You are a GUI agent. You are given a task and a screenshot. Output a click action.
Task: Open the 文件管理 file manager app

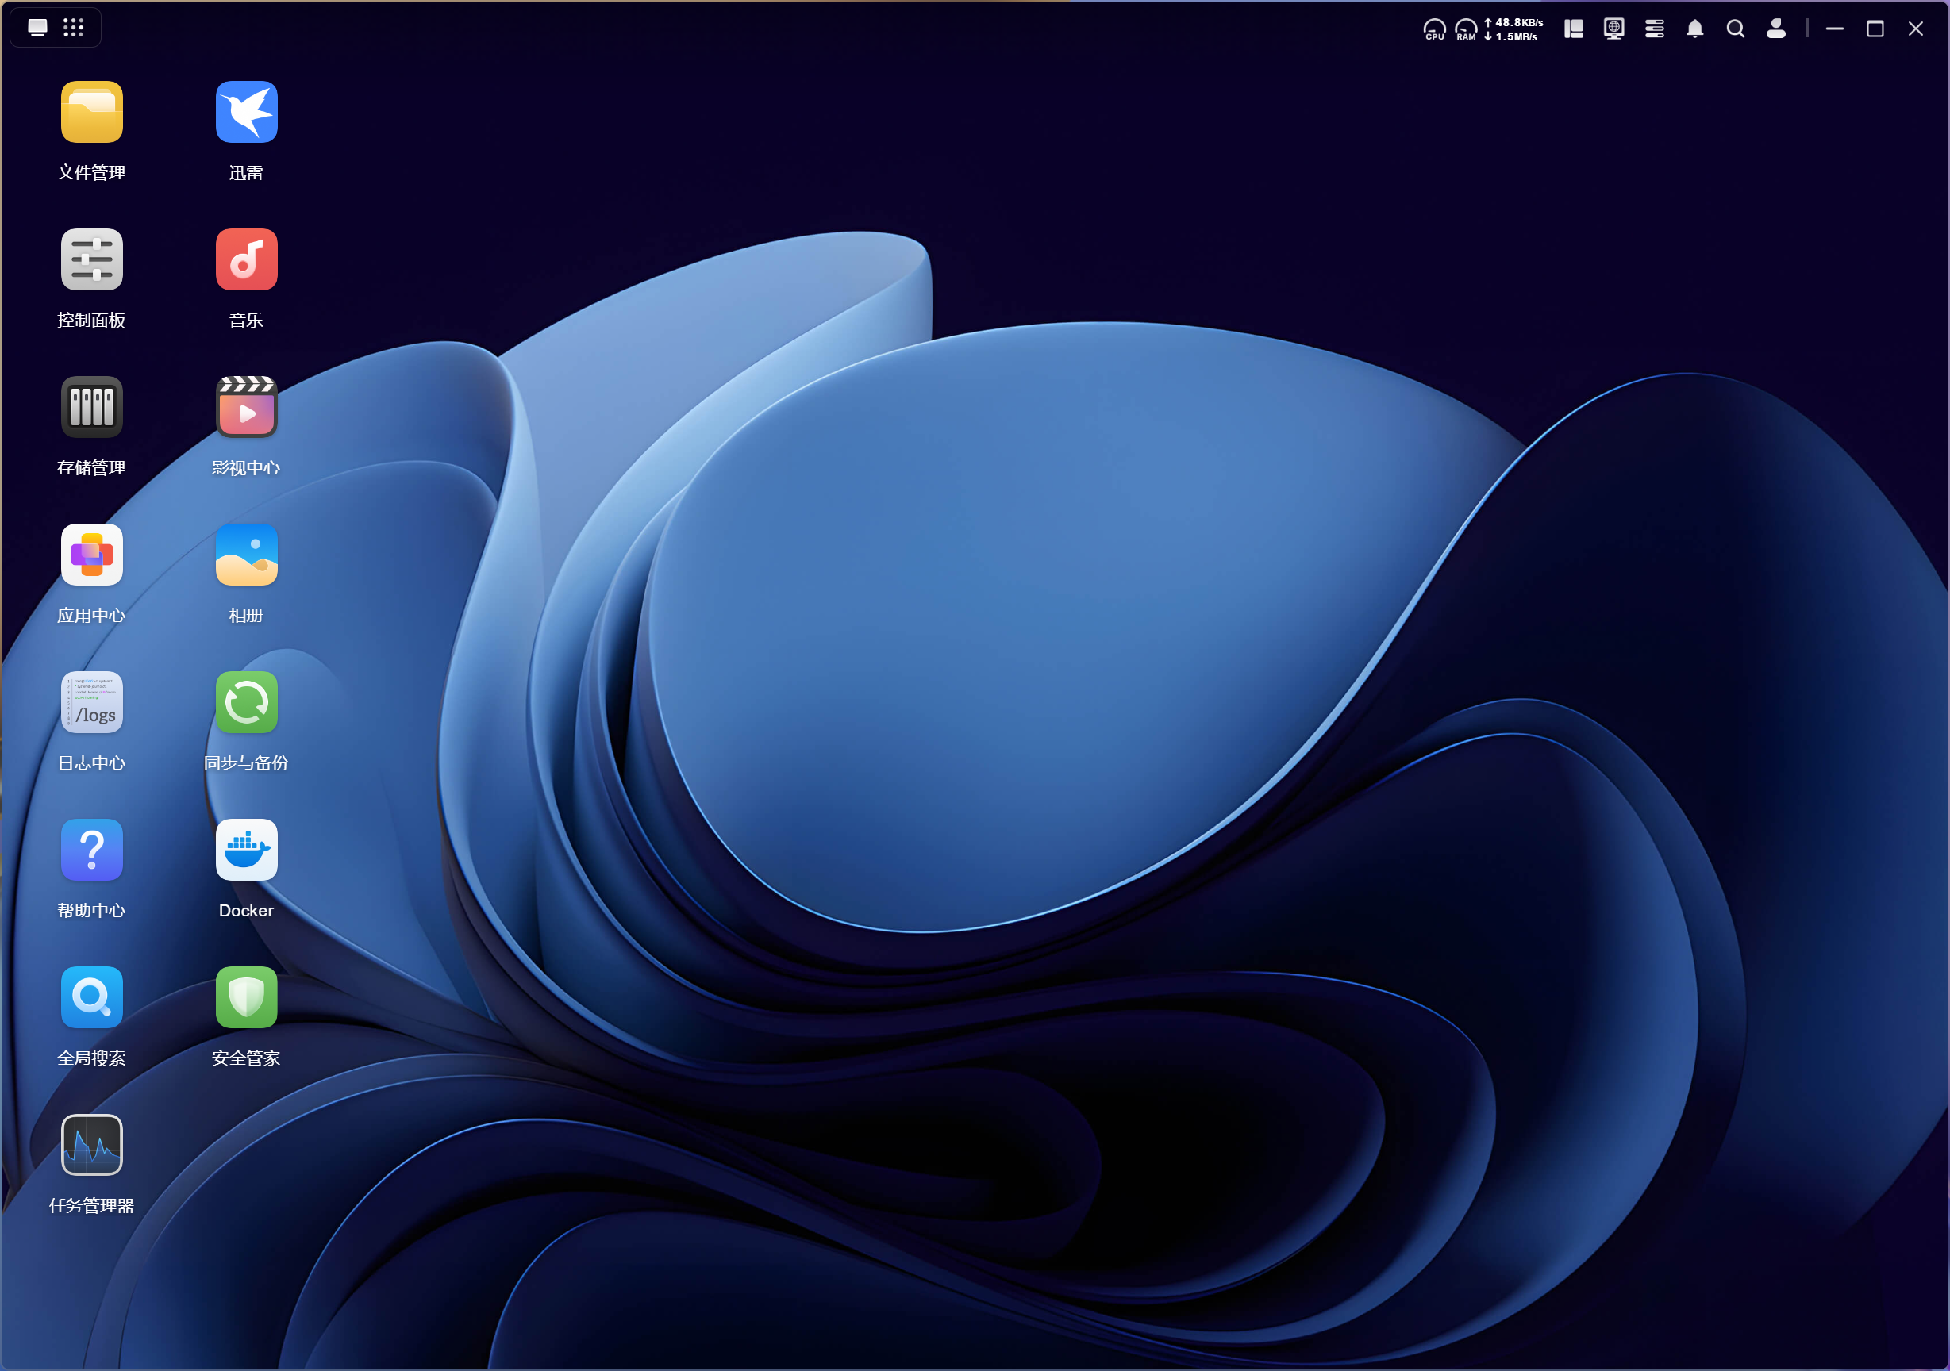[92, 112]
